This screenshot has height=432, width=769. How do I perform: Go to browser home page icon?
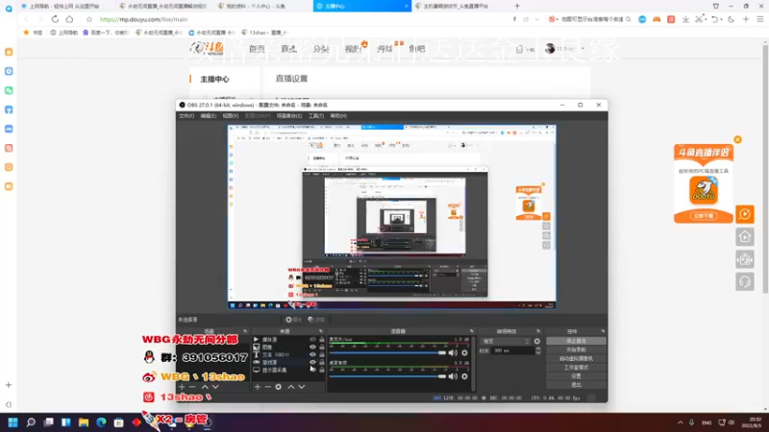[69, 19]
